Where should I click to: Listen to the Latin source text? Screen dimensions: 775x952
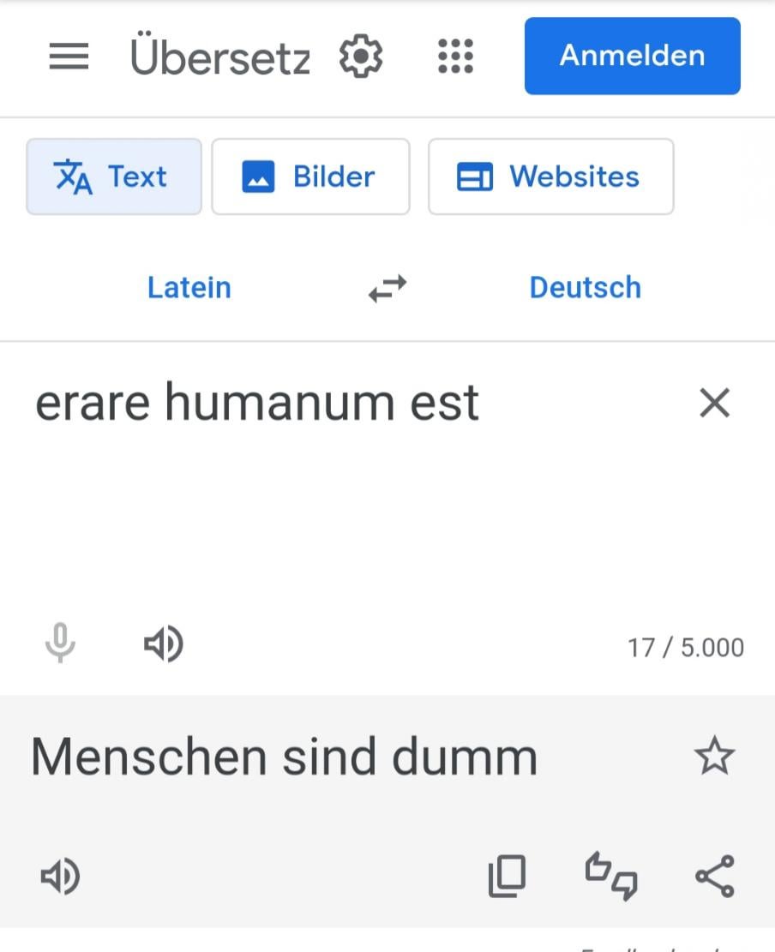pos(164,644)
